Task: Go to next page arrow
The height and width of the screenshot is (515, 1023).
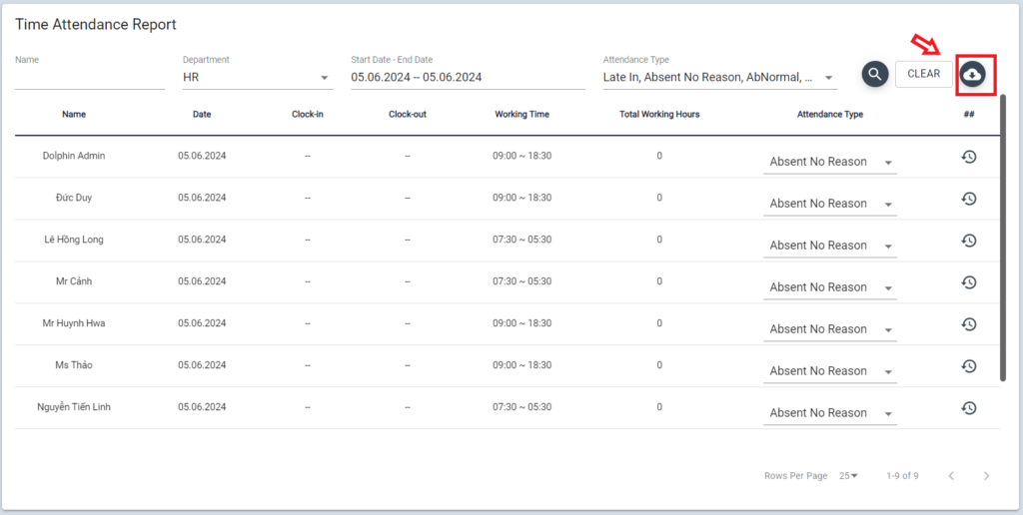Action: click(986, 476)
